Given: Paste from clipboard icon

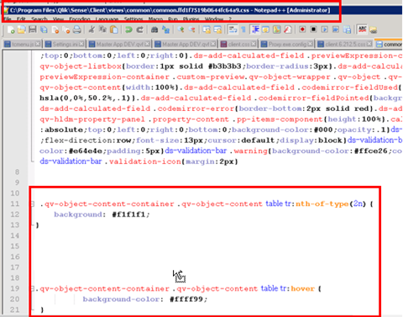Looking at the screenshot, I should [x=113, y=29].
